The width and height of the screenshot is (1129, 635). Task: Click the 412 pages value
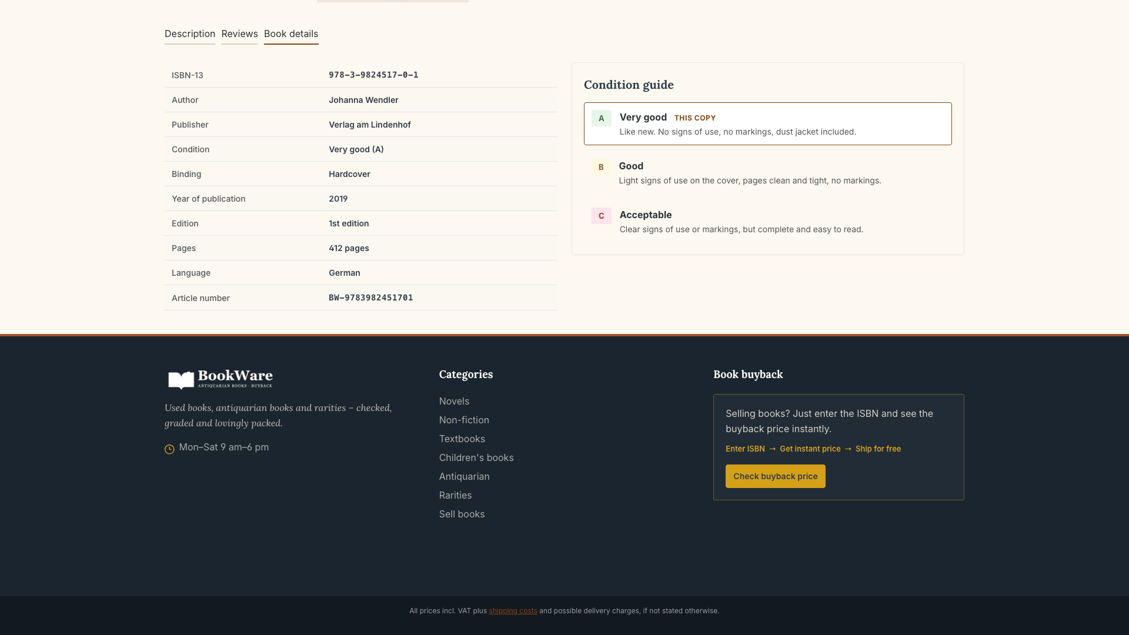point(349,248)
